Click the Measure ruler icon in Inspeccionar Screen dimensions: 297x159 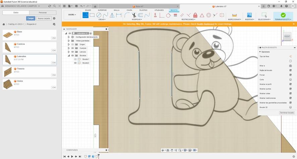[234, 15]
